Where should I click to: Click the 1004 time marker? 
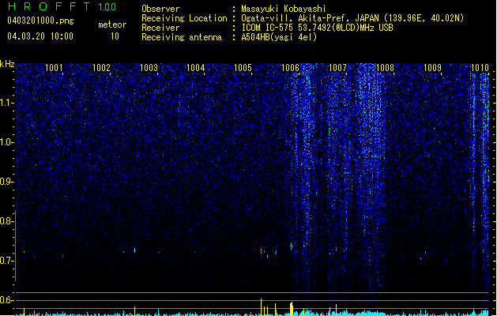[196, 67]
